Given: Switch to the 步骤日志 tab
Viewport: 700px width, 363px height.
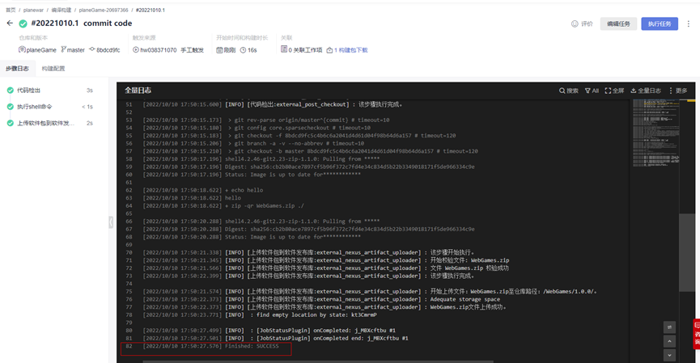Looking at the screenshot, I should pos(17,68).
